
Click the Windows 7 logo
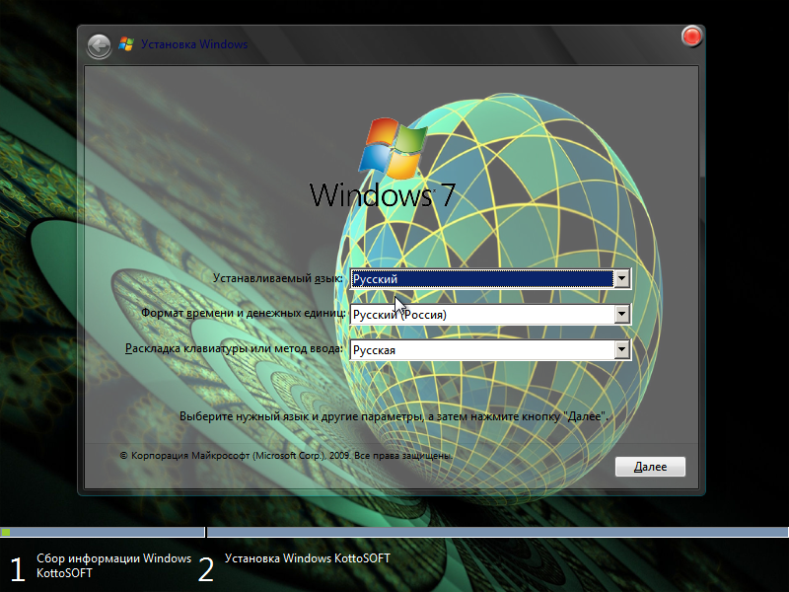[x=384, y=164]
